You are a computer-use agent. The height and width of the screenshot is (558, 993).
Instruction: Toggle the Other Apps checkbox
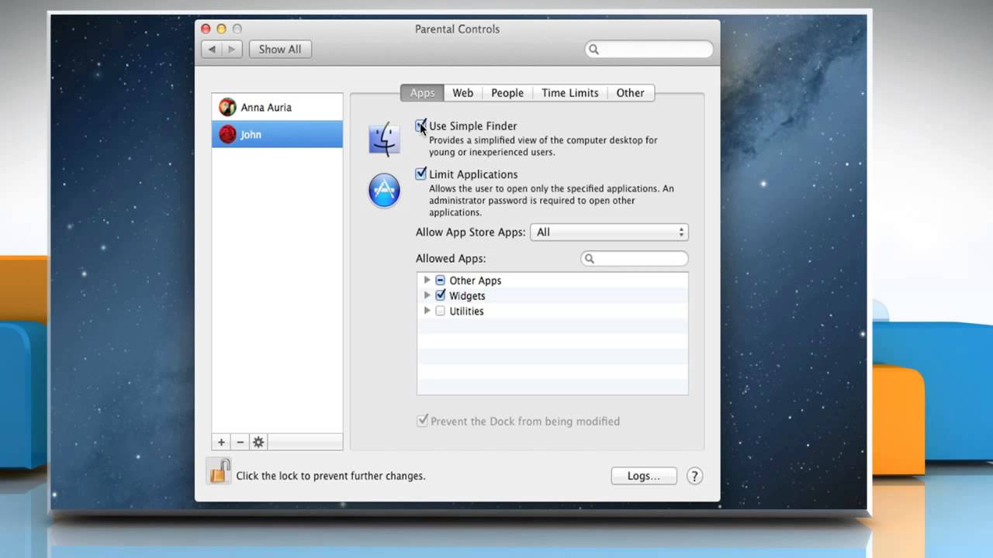coord(440,281)
